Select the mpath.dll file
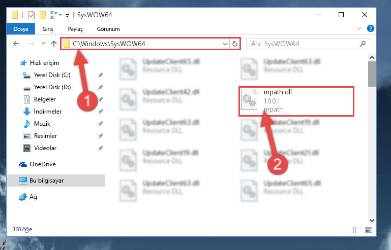The width and height of the screenshot is (391, 250). (x=296, y=101)
